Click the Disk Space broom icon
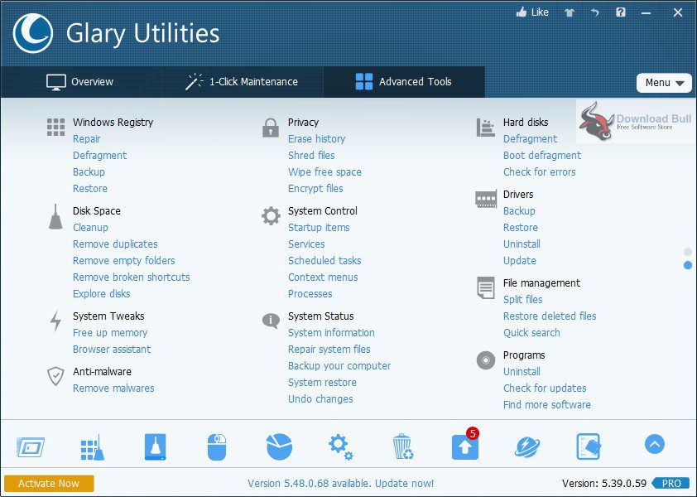Image resolution: width=697 pixels, height=497 pixels. (55, 217)
